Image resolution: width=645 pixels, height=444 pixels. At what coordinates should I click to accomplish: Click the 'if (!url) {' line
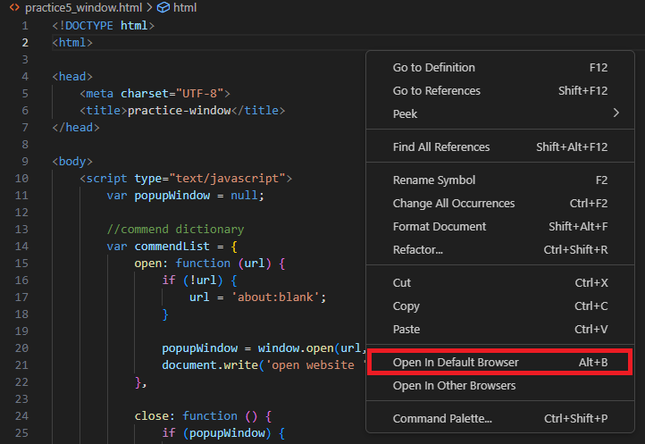click(x=199, y=281)
